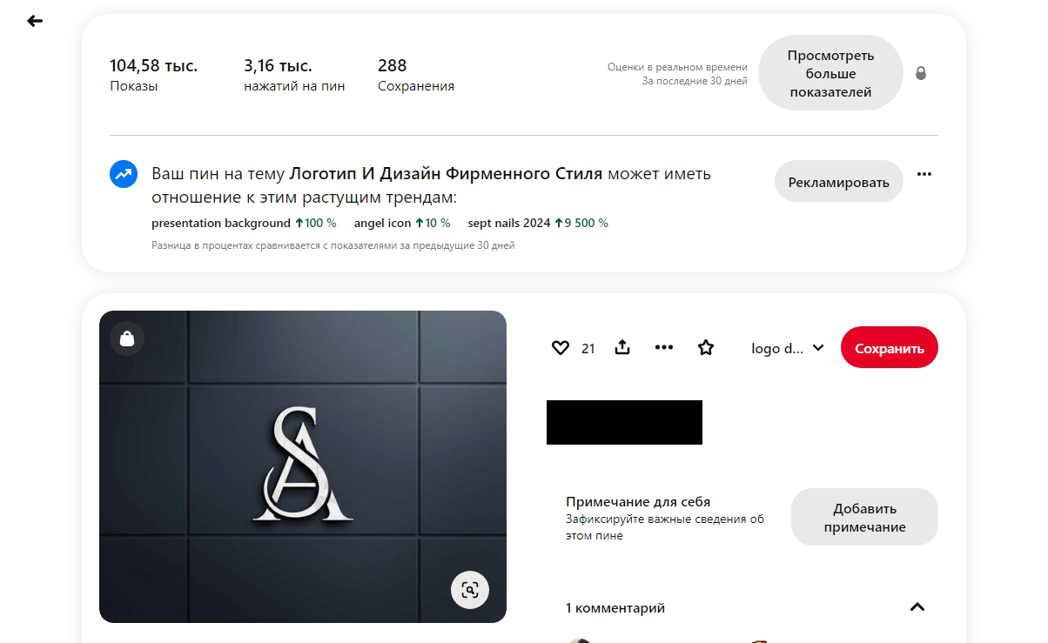Go back using the left arrow

point(35,21)
